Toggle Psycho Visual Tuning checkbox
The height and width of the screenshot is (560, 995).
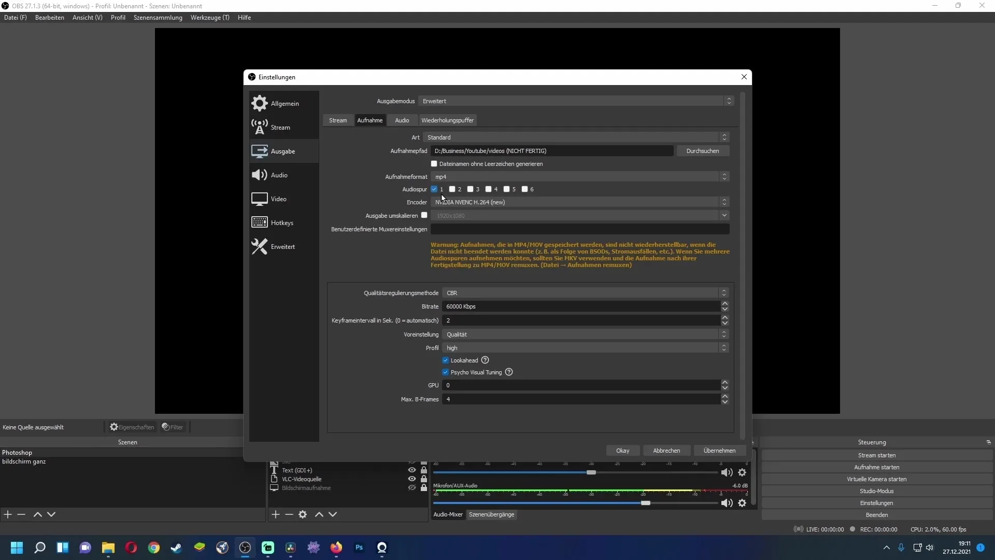(445, 372)
